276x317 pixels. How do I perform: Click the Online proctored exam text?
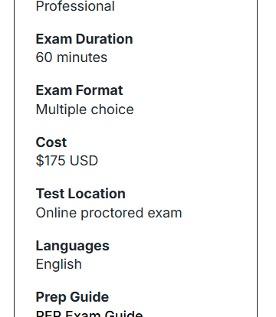click(109, 213)
